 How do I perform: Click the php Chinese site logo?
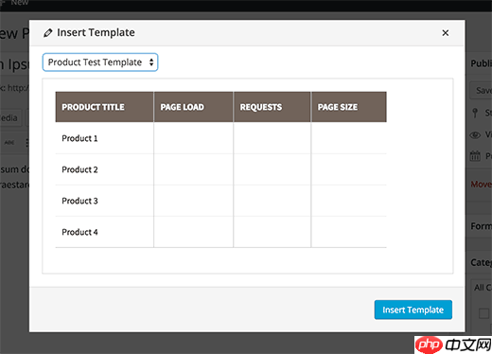click(453, 345)
